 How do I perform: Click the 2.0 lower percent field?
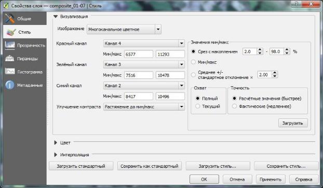coord(250,51)
